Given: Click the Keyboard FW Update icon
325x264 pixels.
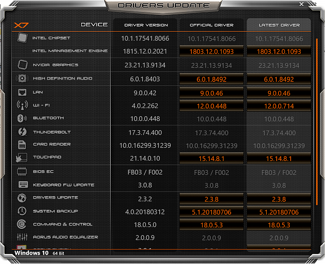Looking at the screenshot, I should coord(23,184).
